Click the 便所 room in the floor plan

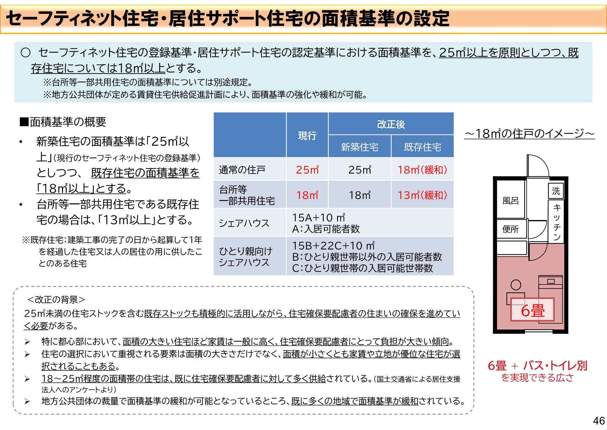(510, 229)
